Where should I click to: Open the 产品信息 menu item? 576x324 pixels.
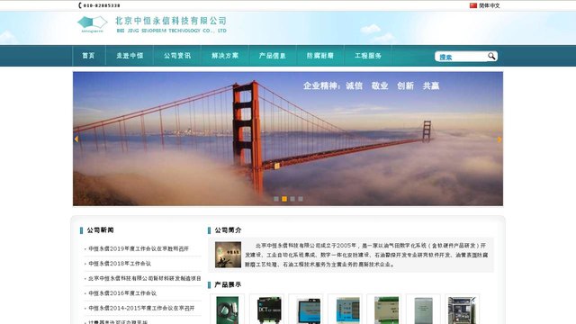273,56
